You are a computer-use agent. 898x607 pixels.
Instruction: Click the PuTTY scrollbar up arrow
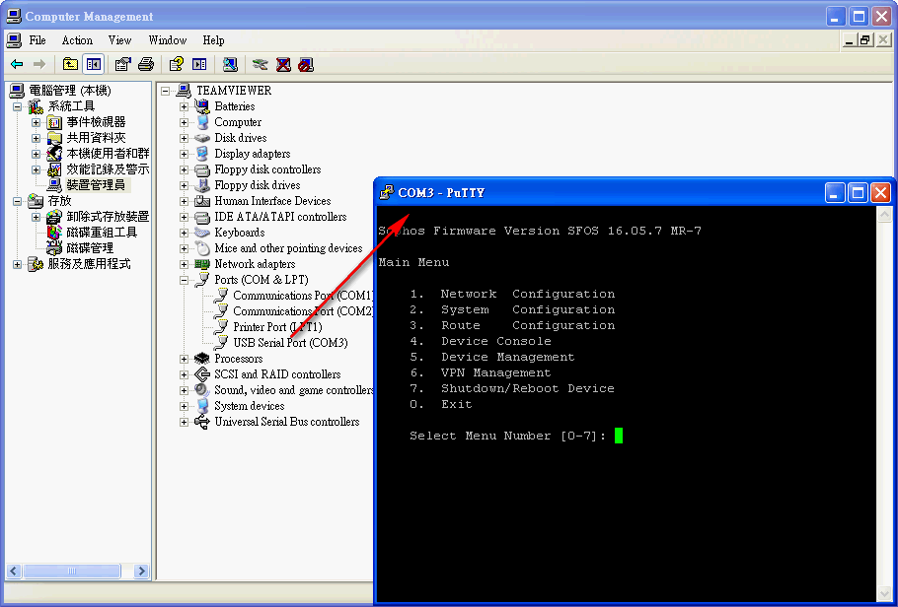(x=884, y=215)
